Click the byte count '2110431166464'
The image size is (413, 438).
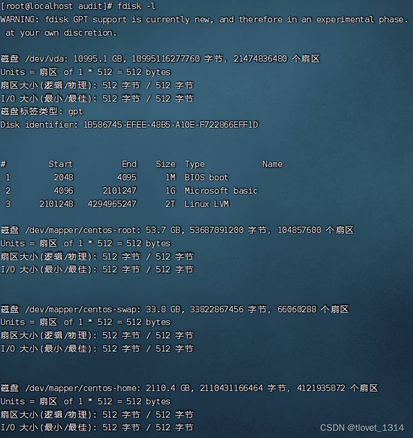coord(231,388)
